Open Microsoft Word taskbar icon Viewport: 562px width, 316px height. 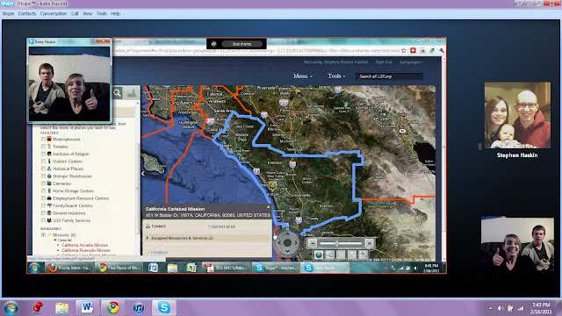pyautogui.click(x=87, y=307)
